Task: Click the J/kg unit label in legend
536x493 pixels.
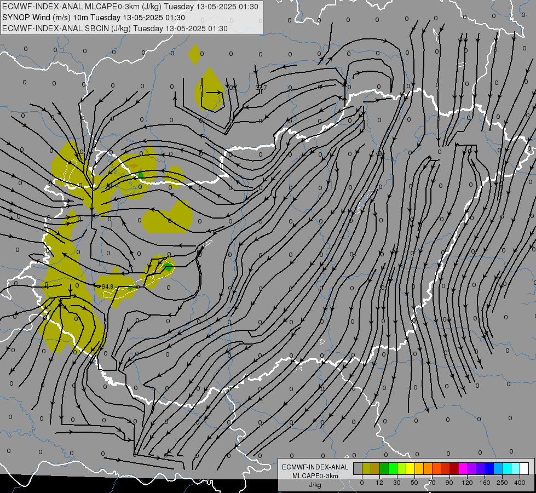Action: (x=315, y=485)
